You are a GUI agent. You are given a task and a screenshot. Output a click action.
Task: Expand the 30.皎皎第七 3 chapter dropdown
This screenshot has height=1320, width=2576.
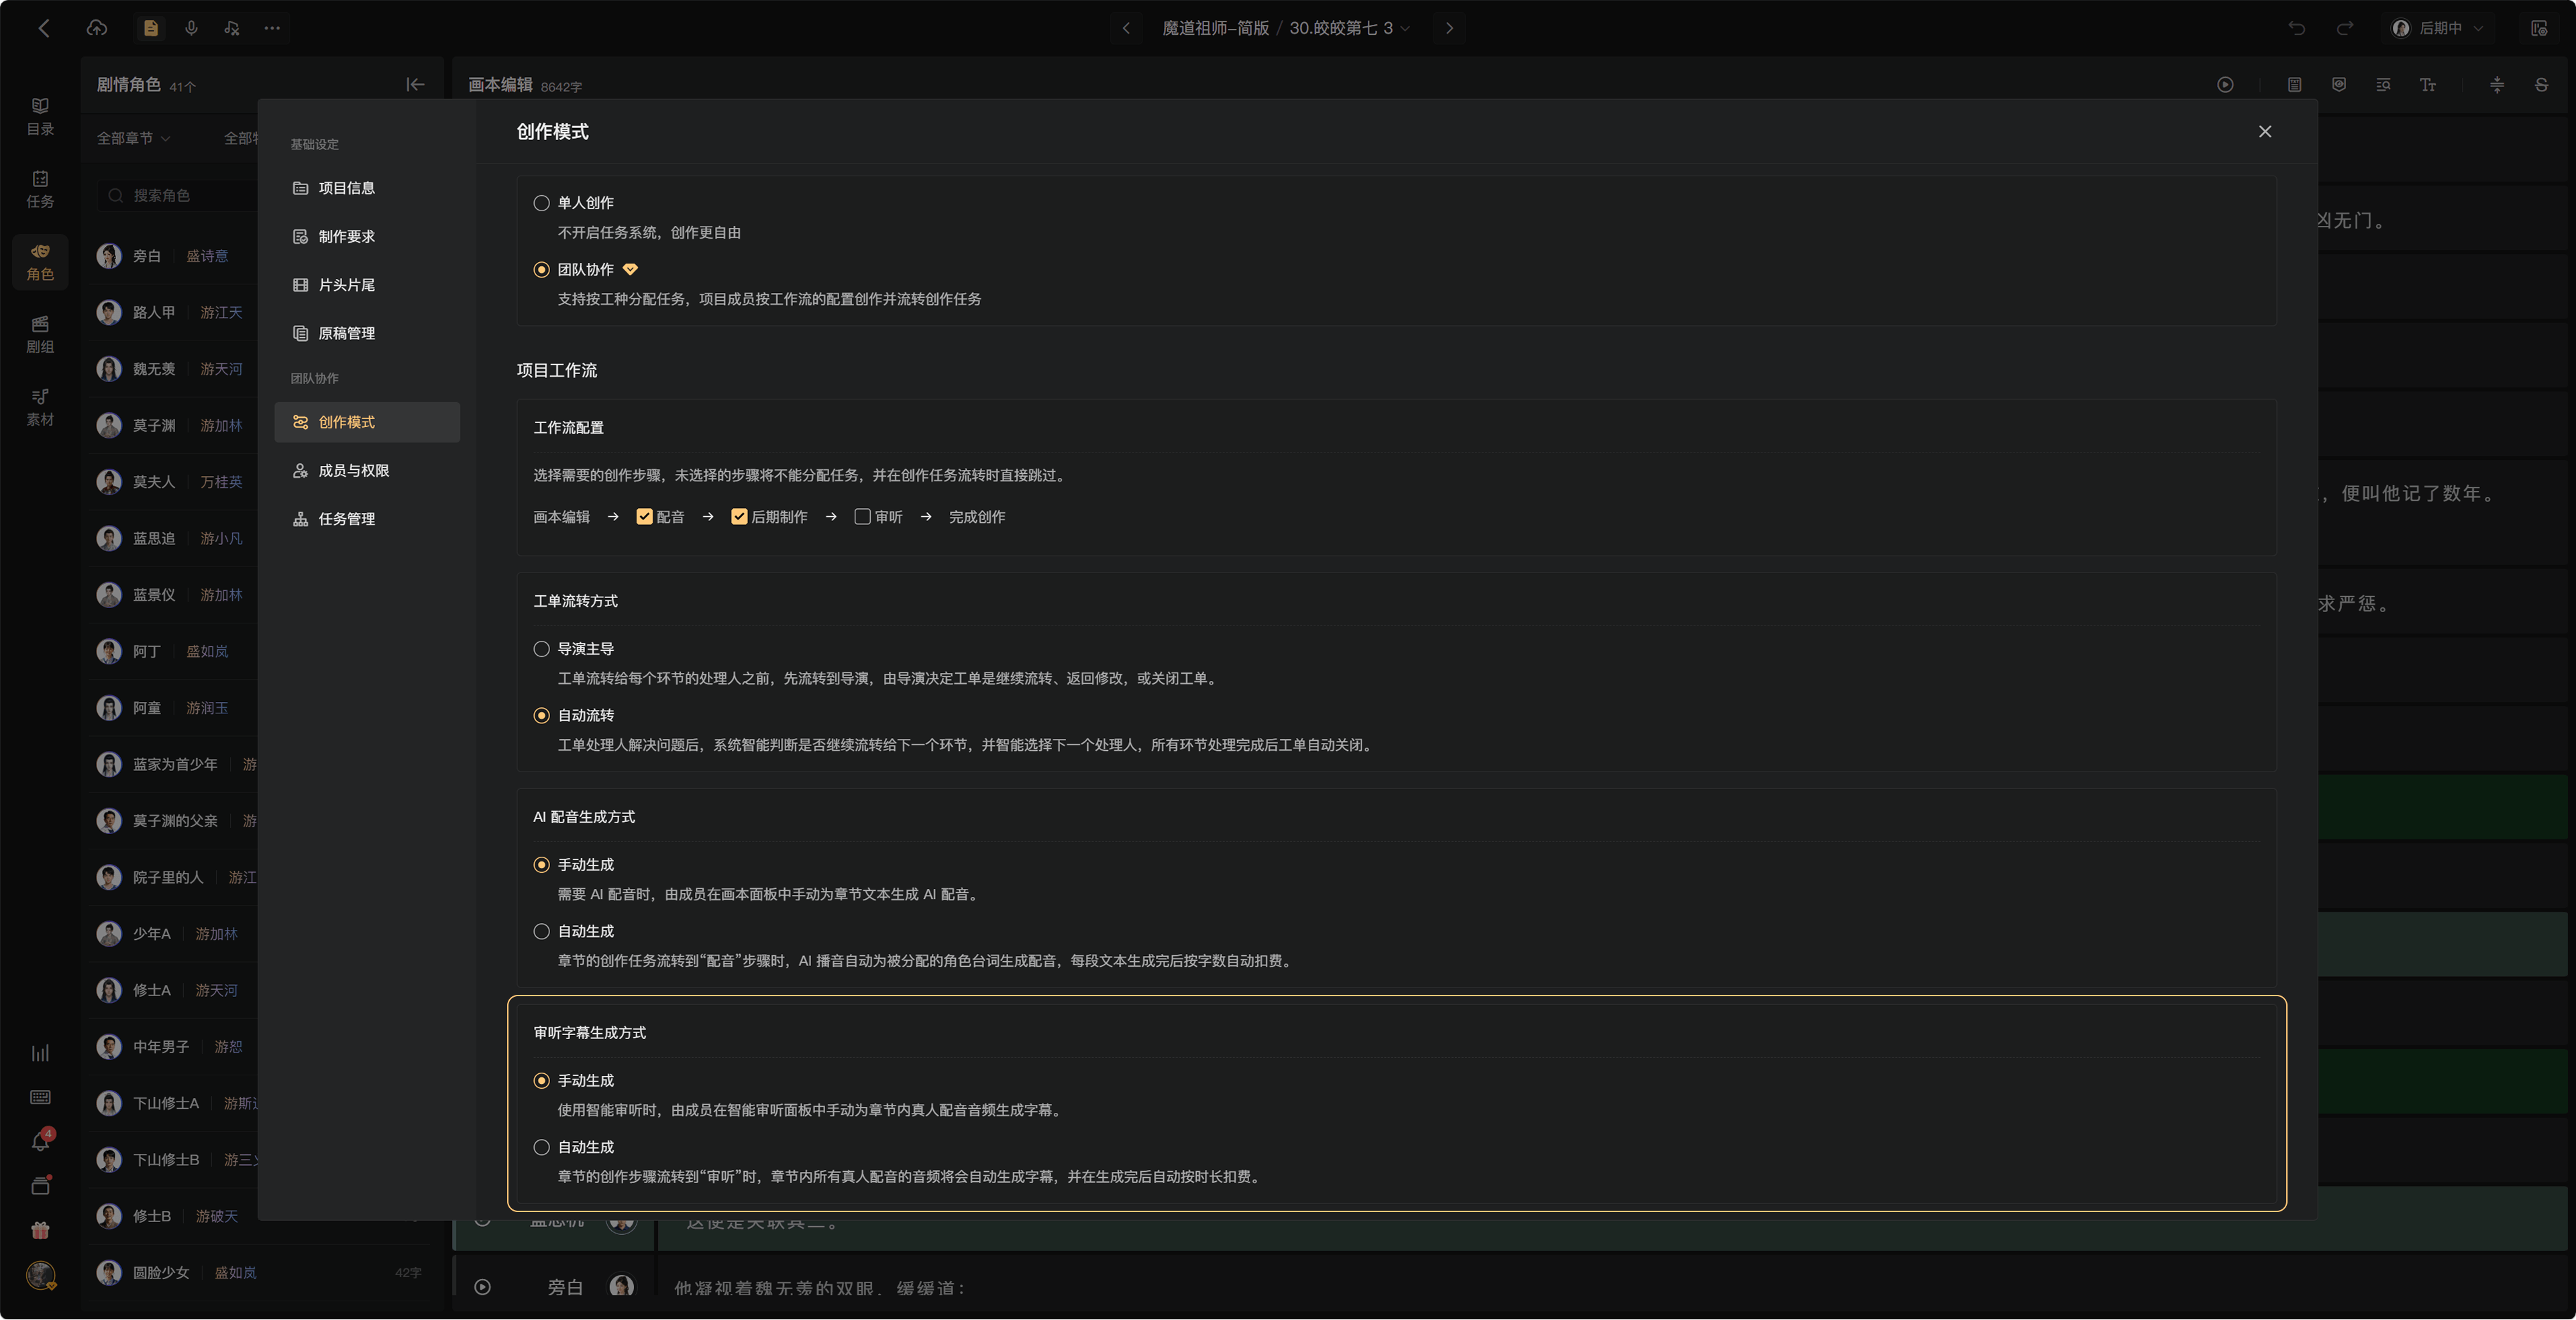click(1349, 28)
